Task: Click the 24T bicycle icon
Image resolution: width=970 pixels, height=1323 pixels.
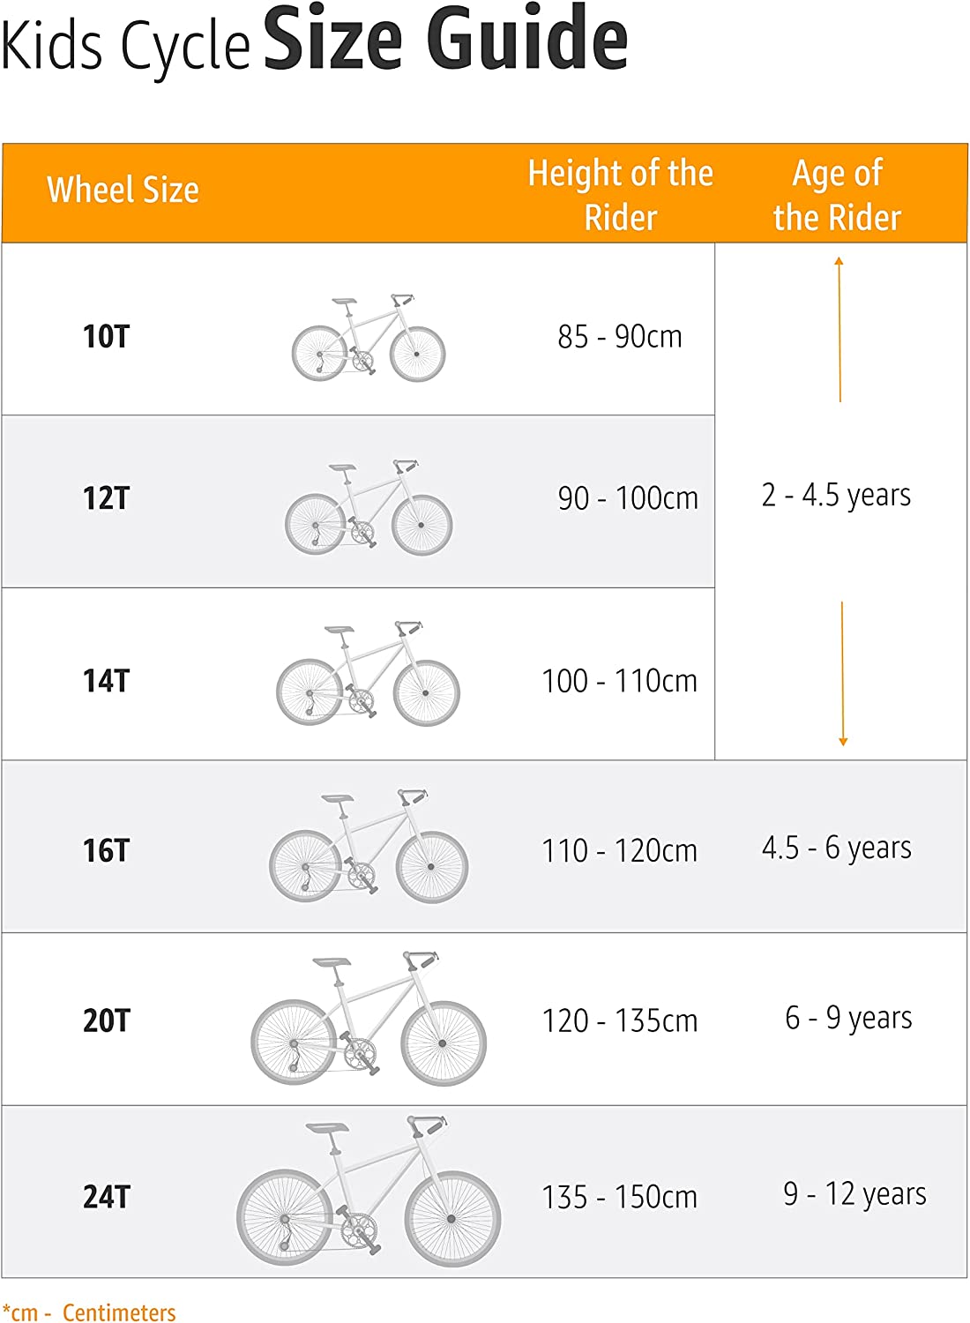Action: coord(369,1191)
